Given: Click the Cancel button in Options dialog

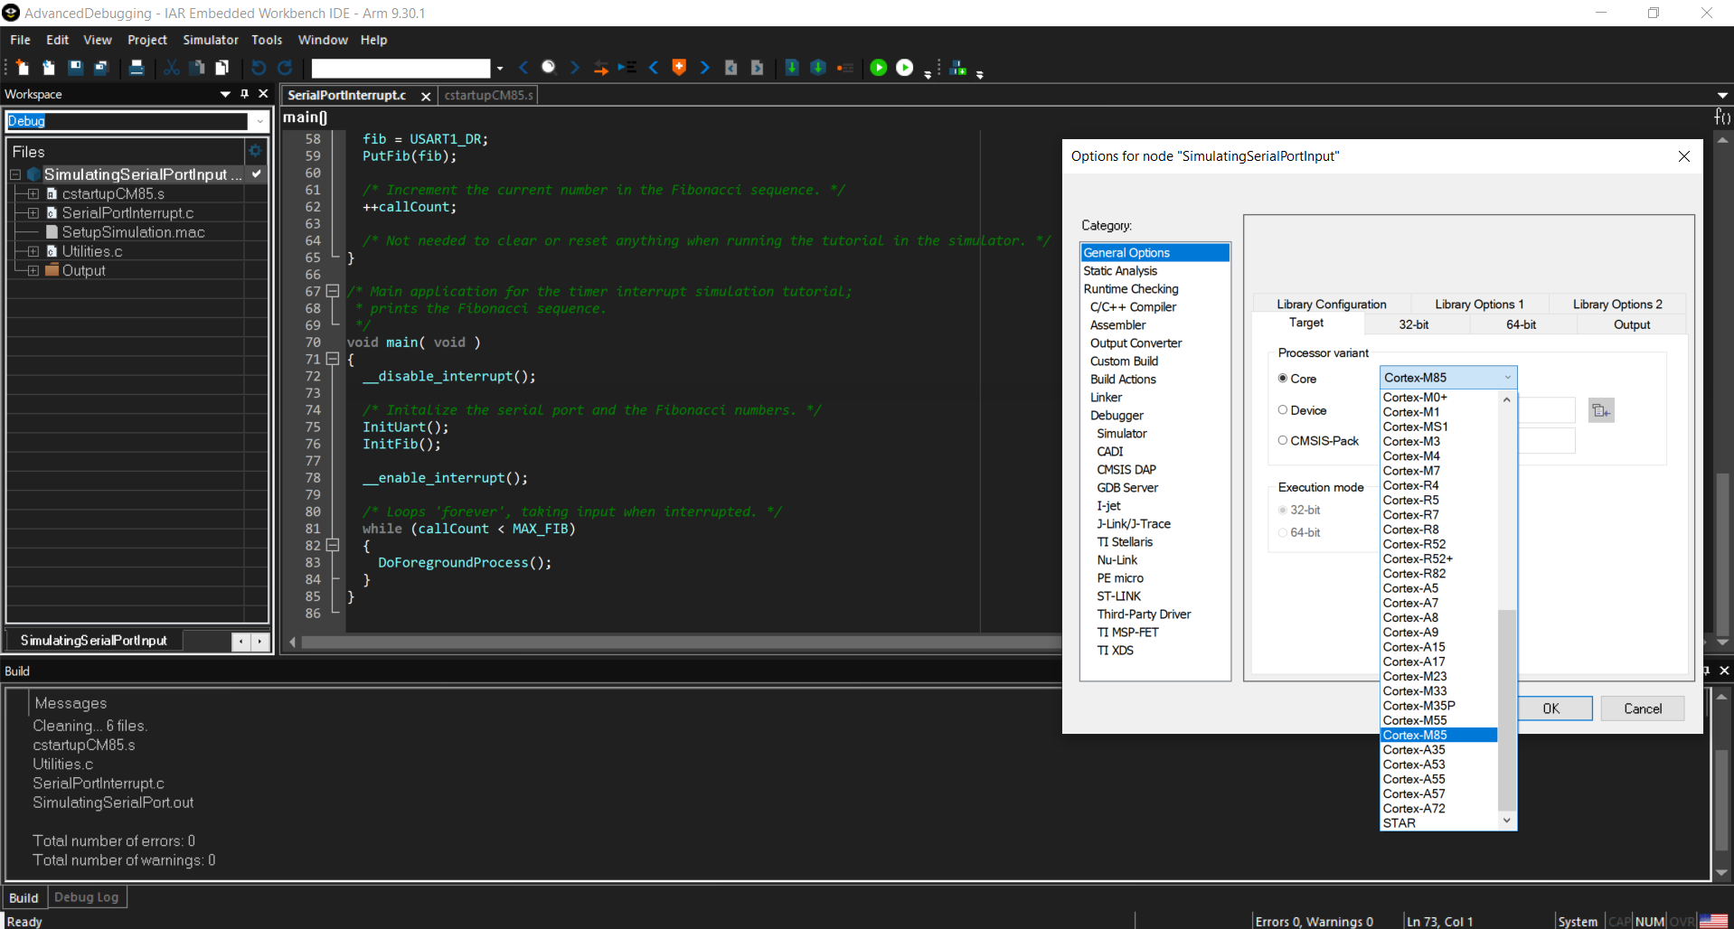Looking at the screenshot, I should point(1642,708).
